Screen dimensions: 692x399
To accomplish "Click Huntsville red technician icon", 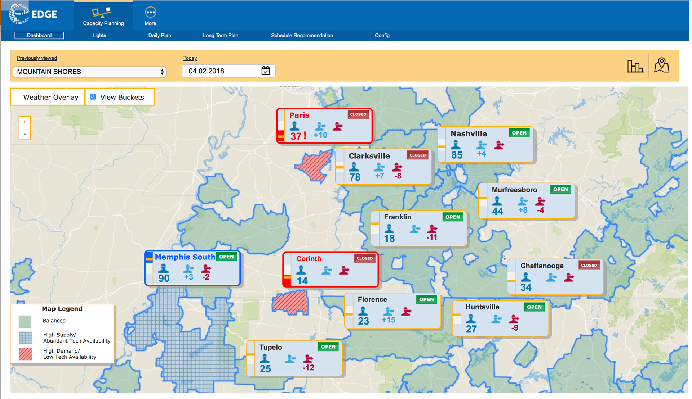I will pyautogui.click(x=514, y=319).
